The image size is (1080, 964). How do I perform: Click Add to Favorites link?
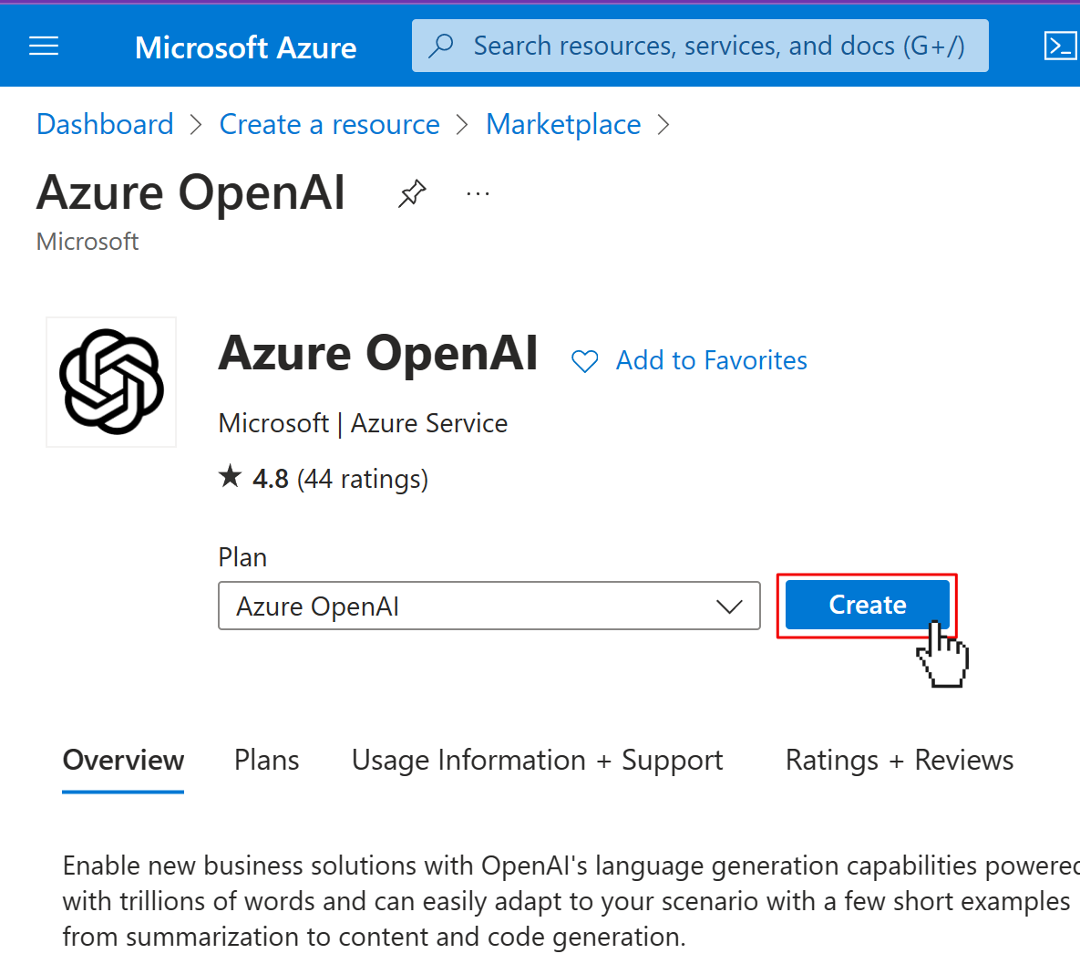tap(711, 360)
